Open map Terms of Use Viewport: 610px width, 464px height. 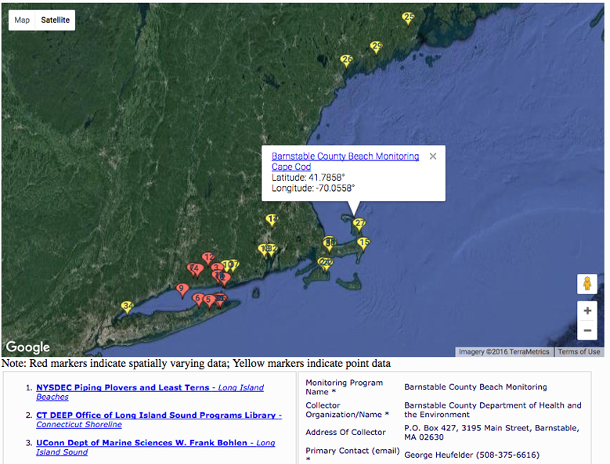click(579, 351)
